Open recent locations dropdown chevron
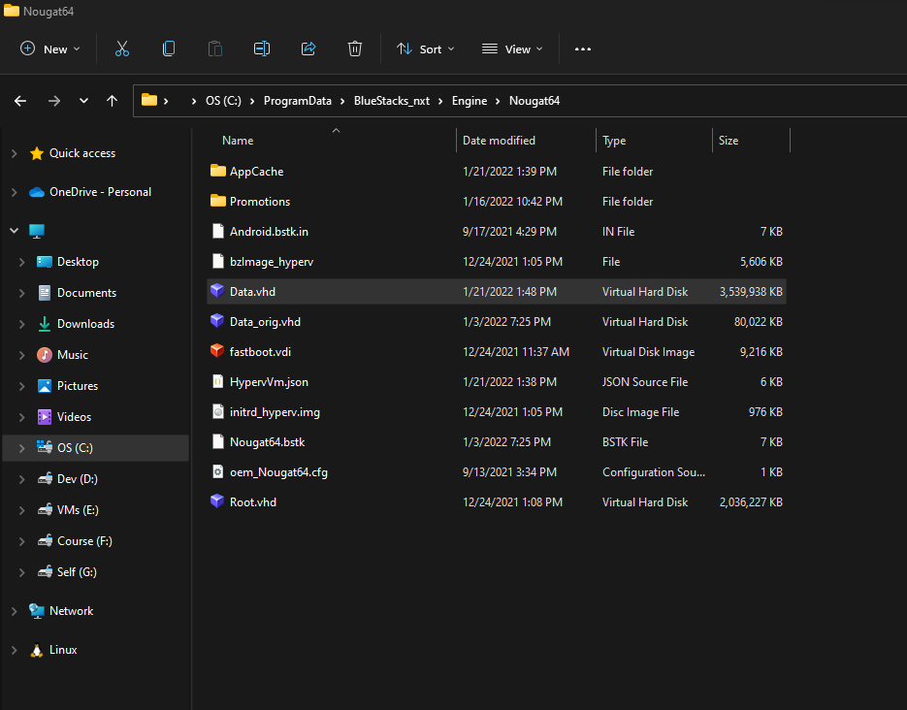This screenshot has width=907, height=710. [x=83, y=101]
